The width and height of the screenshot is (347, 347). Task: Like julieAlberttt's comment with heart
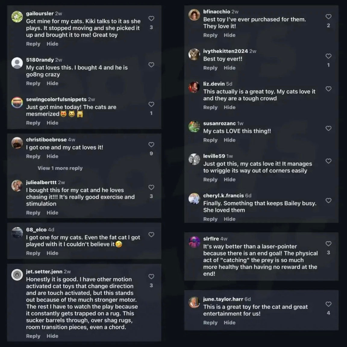[x=151, y=187]
